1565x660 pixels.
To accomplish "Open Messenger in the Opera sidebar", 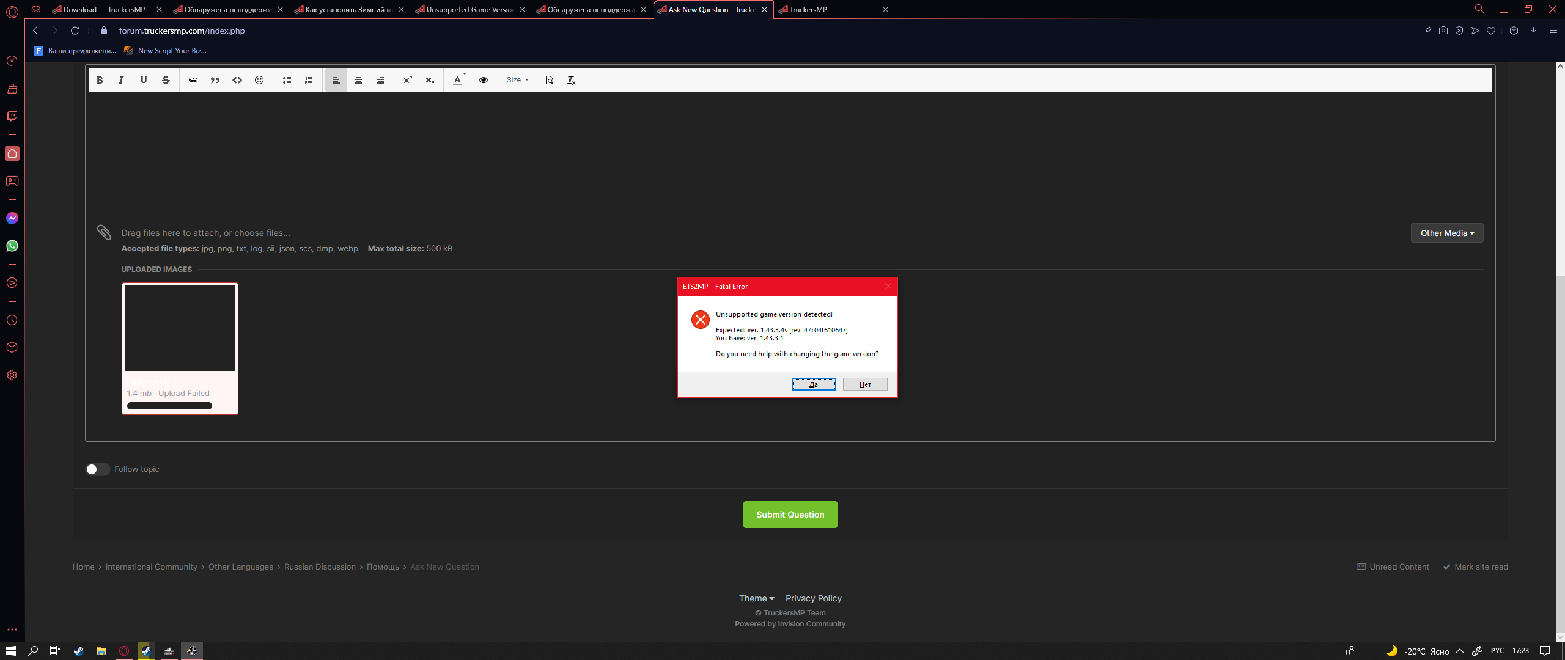I will pos(12,218).
